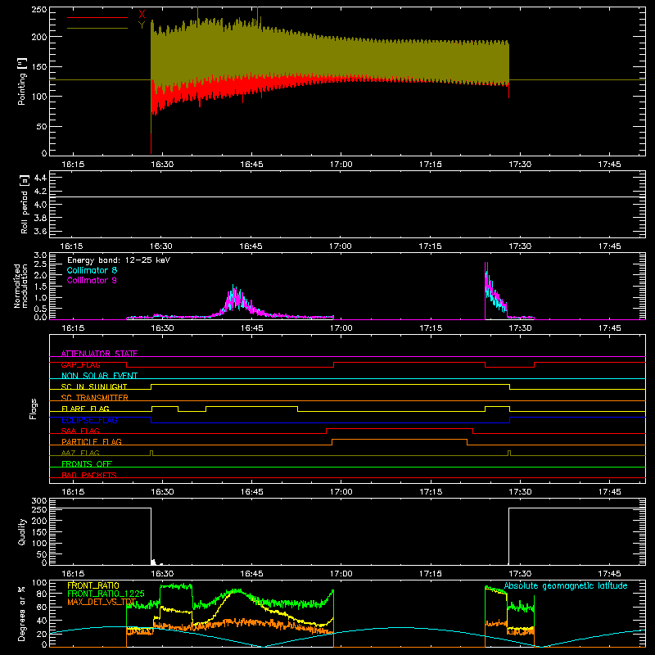The width and height of the screenshot is (655, 655).
Task: Click the olive Y legend line
Action: point(97,28)
